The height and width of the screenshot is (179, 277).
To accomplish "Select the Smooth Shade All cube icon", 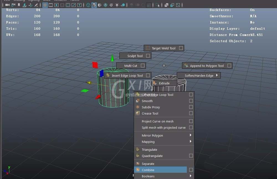I will tap(94, 5).
